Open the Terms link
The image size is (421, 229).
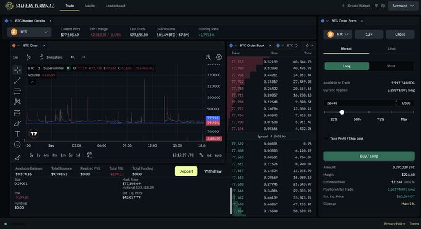click(414, 224)
